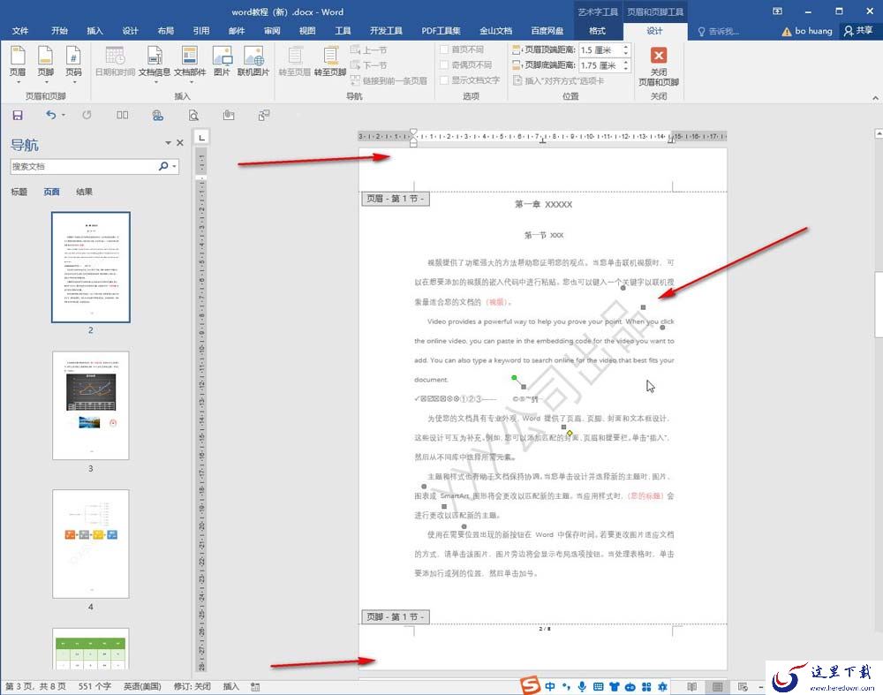Open the 格式 tab under 艺术字工具
Screen dimensions: 883x695
pos(598,30)
